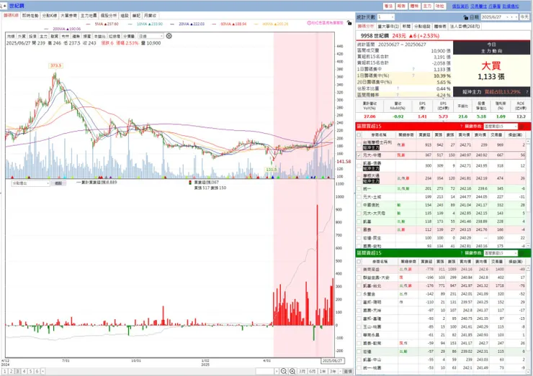Click the 6月 range button

click(x=313, y=372)
